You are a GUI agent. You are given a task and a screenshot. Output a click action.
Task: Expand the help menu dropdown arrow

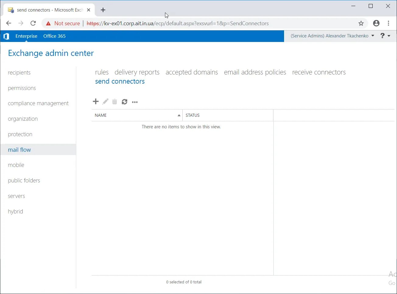389,36
